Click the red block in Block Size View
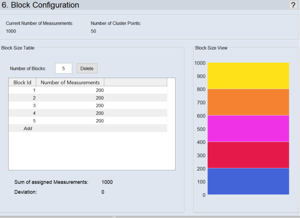Screen dimensions: 300x218 pos(248,155)
